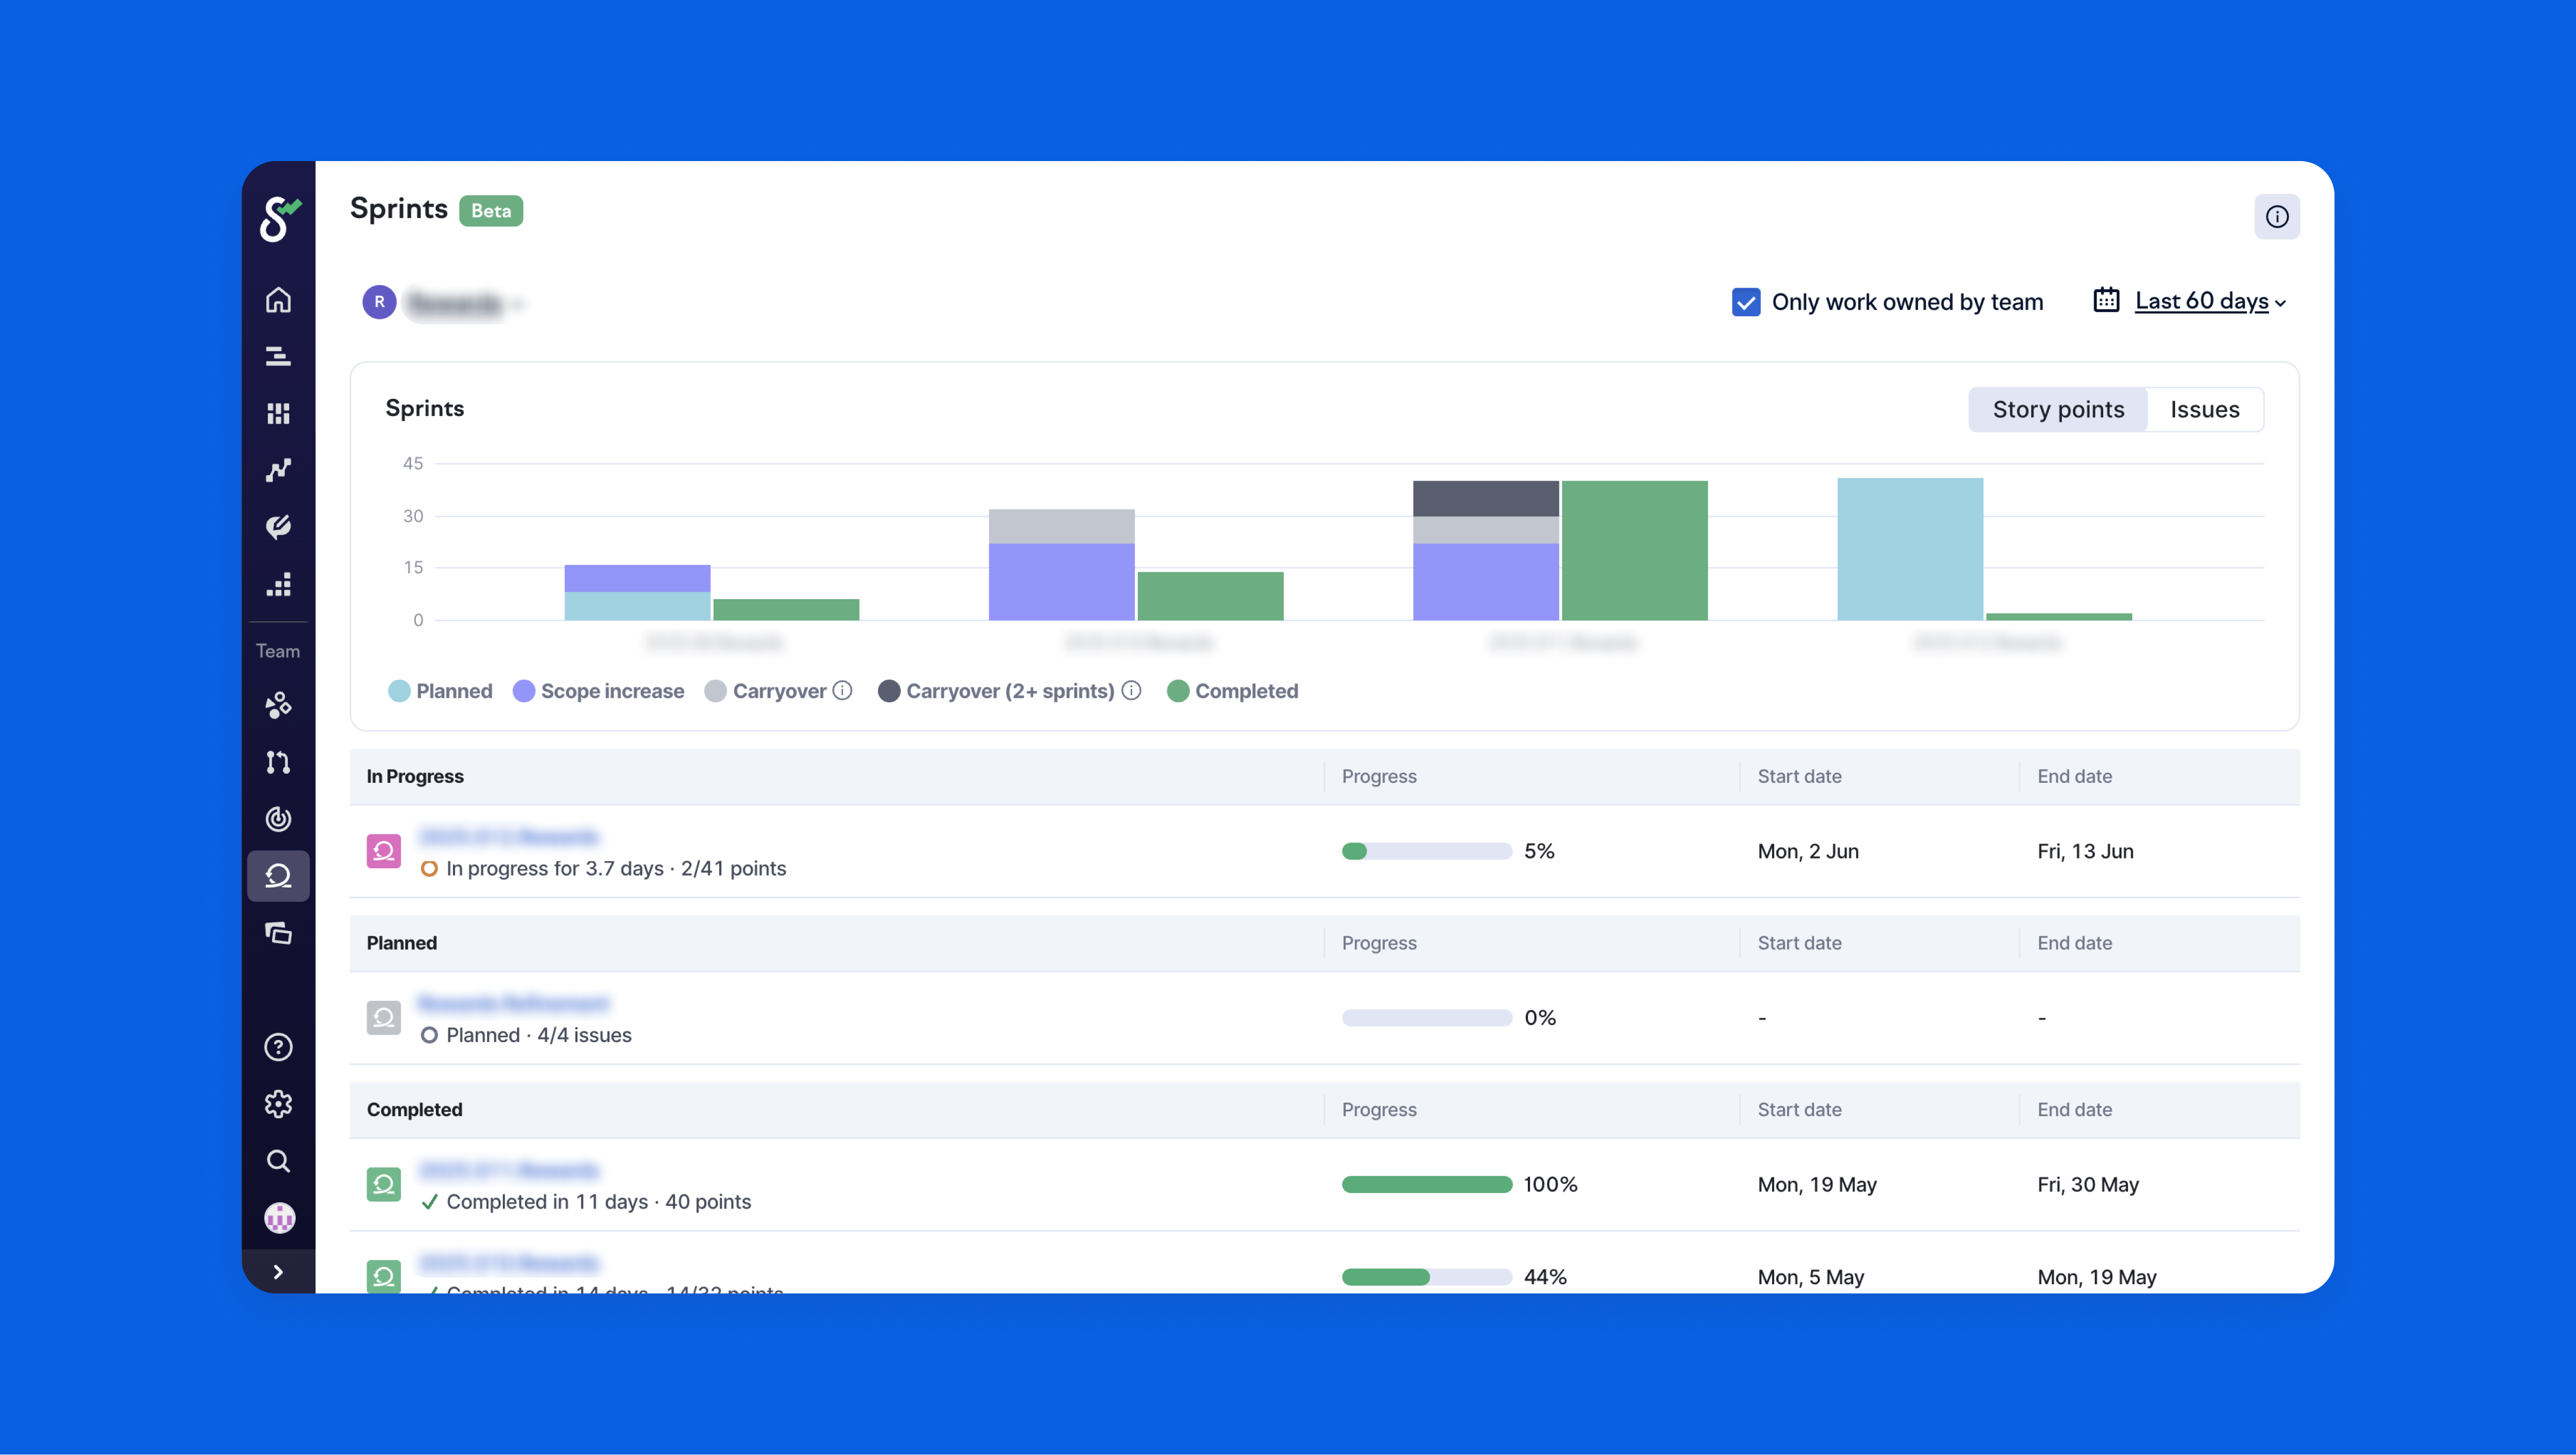2576x1455 pixels.
Task: Click the pull requests sidebar icon
Action: 278,762
